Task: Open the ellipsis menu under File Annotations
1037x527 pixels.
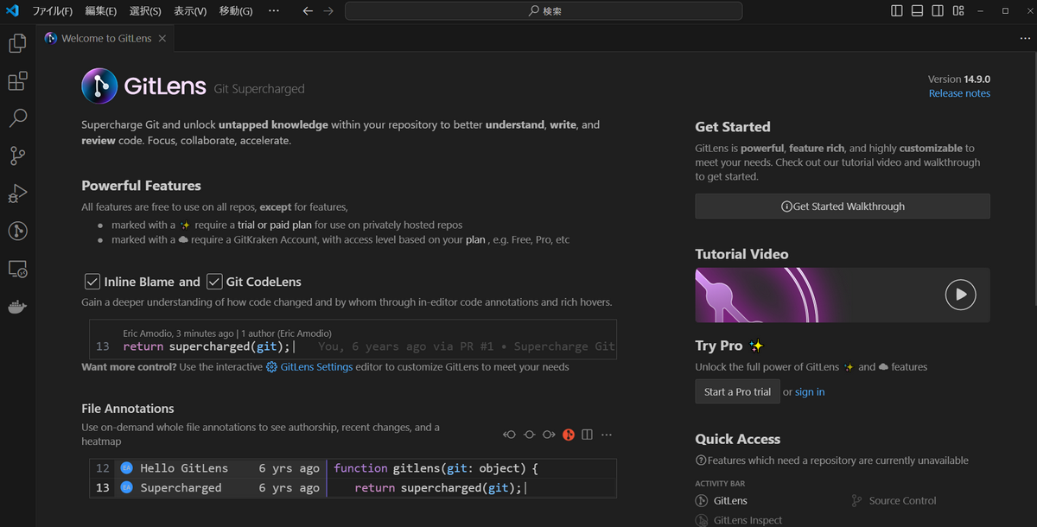Action: click(607, 435)
